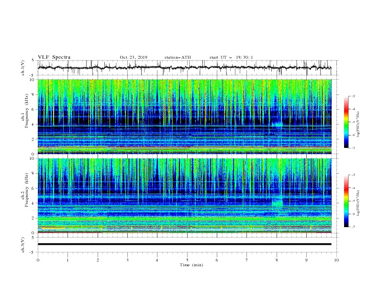Viewport: 379px width, 292px height.
Task: Select the date "Oct. 23, 2019"
Action: click(134, 57)
